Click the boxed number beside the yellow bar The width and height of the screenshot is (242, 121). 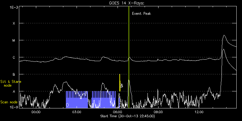(121, 86)
